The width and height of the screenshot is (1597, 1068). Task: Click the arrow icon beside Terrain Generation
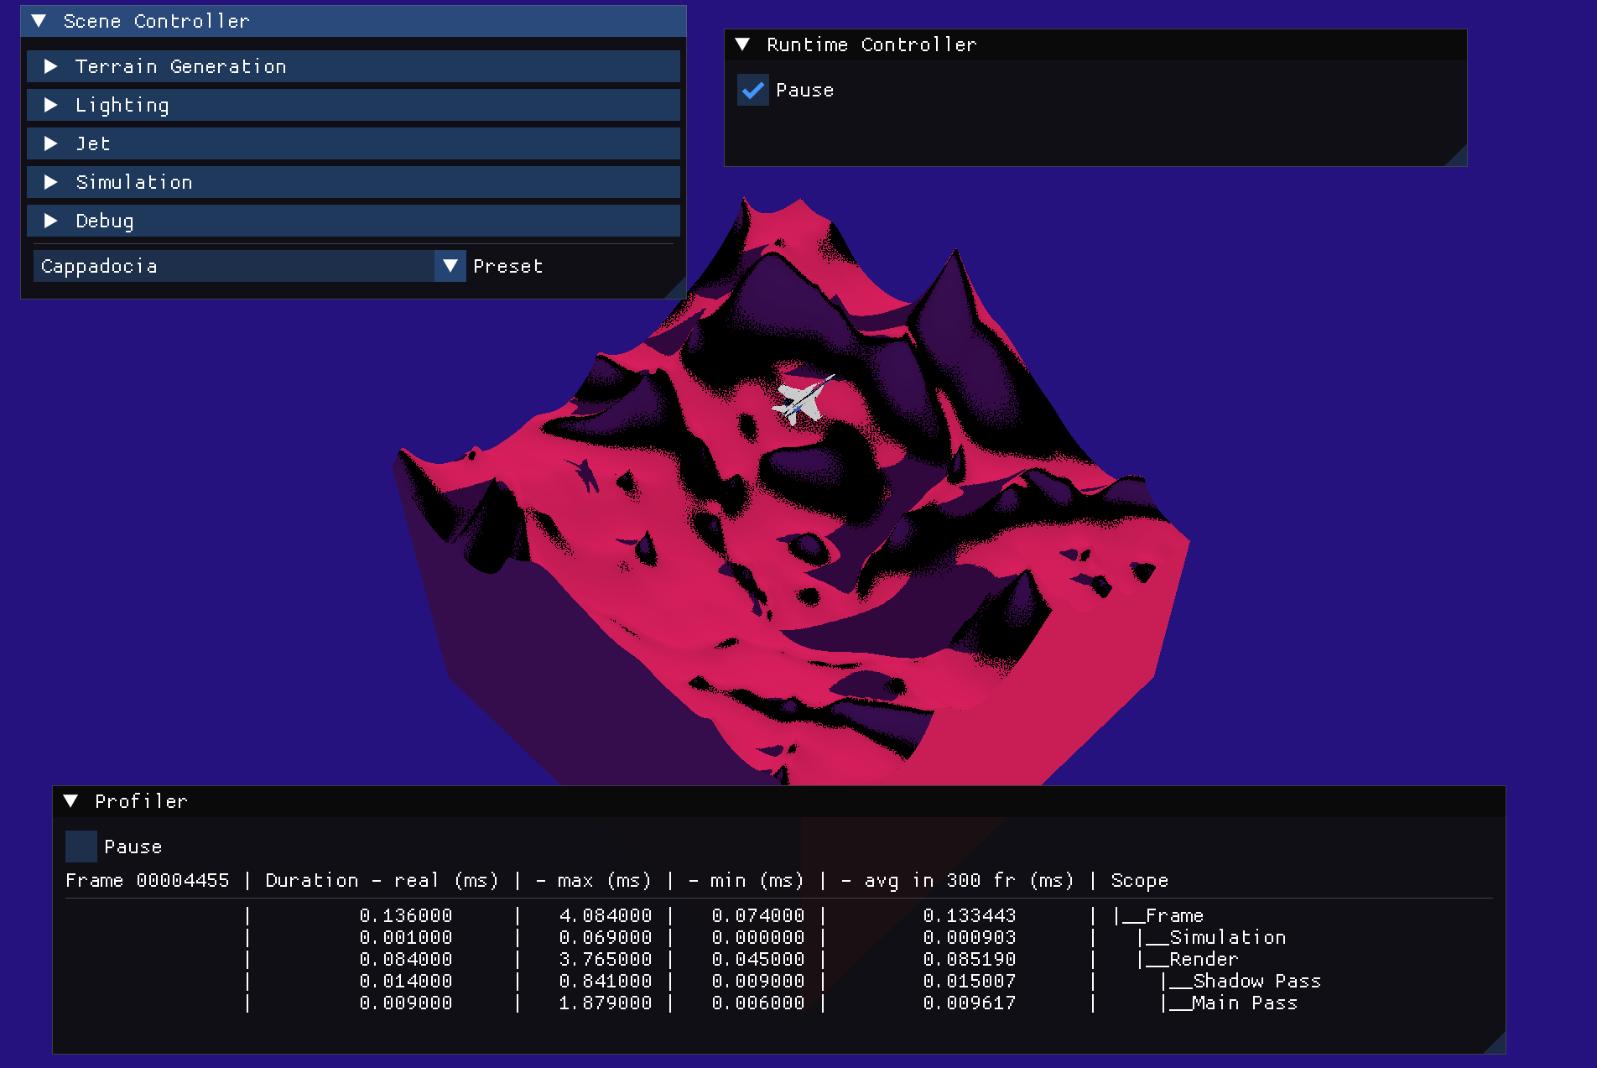coord(51,66)
